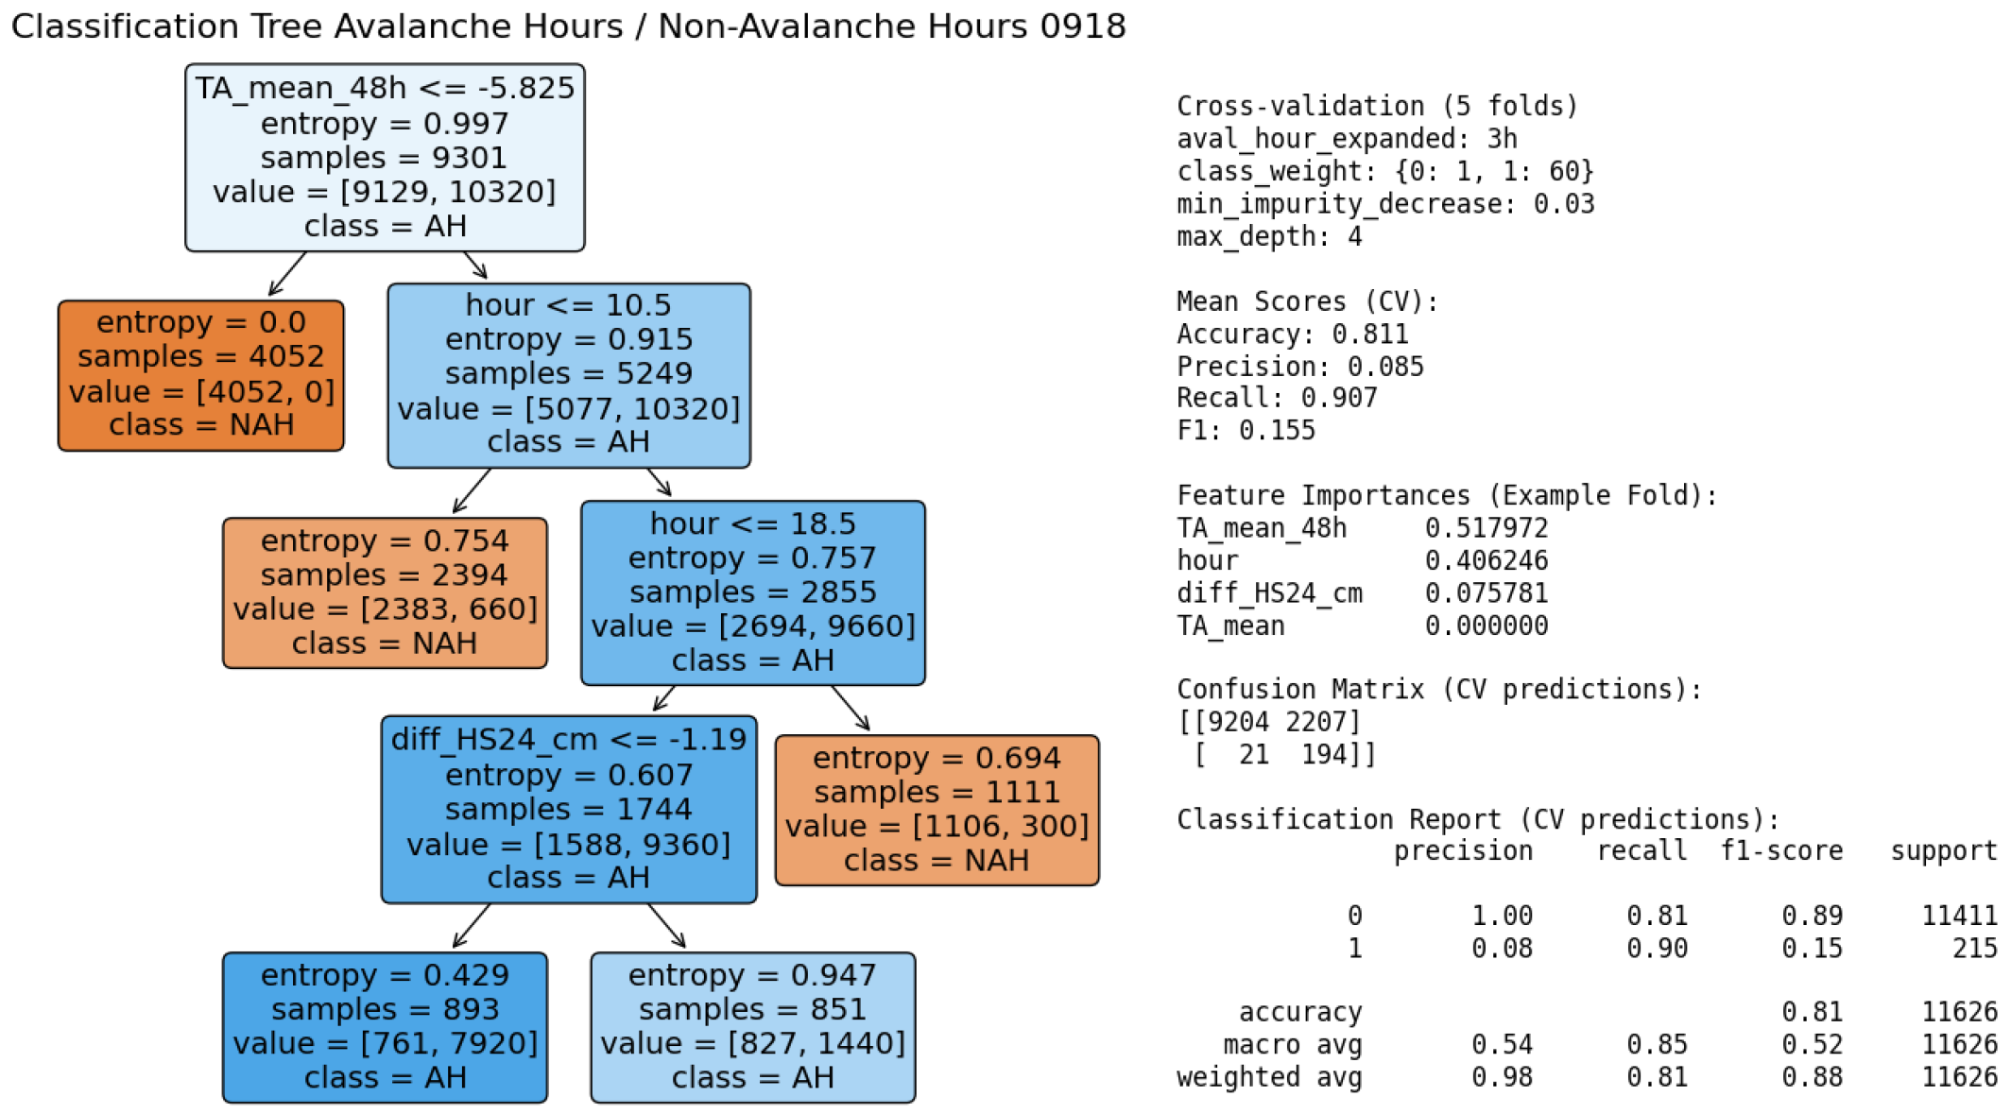Click the Feature Importances heading
Image resolution: width=2011 pixels, height=1114 pixels.
point(1446,495)
